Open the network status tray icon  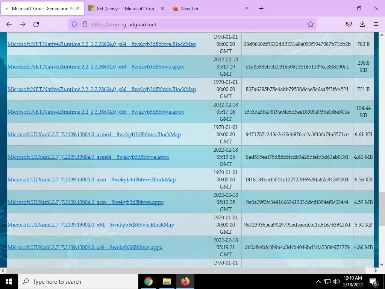pos(327,281)
